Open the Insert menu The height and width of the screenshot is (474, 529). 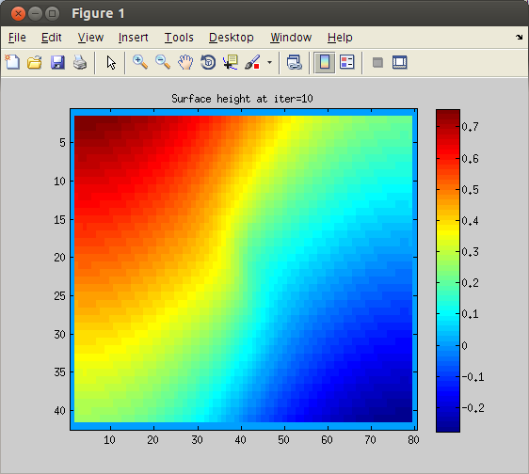pos(133,38)
